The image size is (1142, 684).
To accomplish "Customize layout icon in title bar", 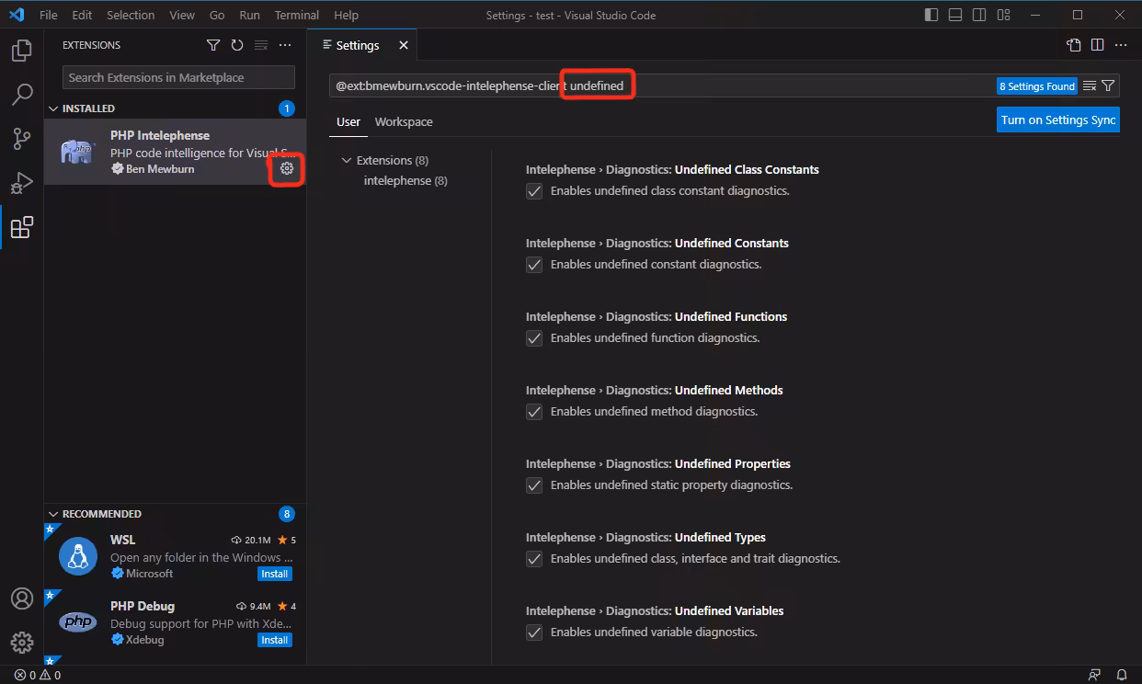I will [1003, 15].
